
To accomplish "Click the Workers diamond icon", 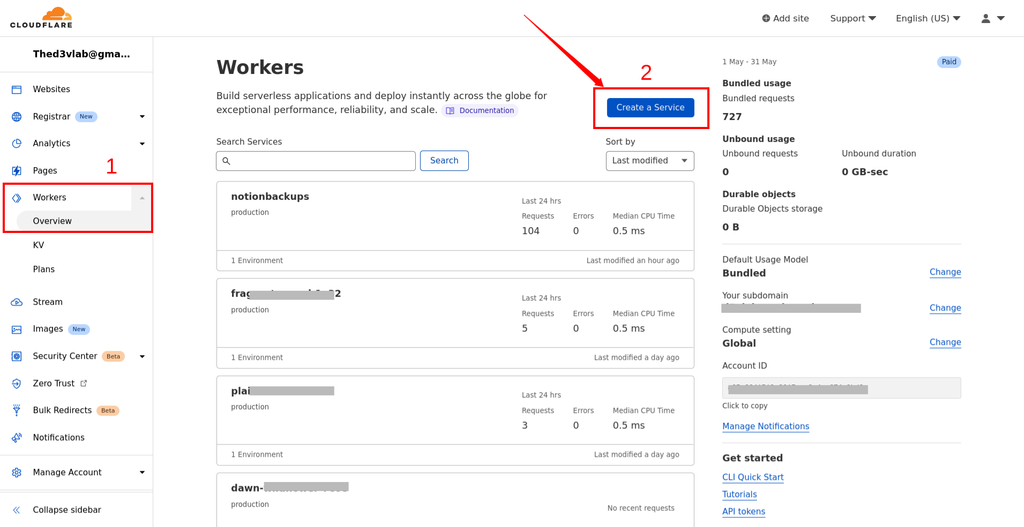I will [17, 198].
